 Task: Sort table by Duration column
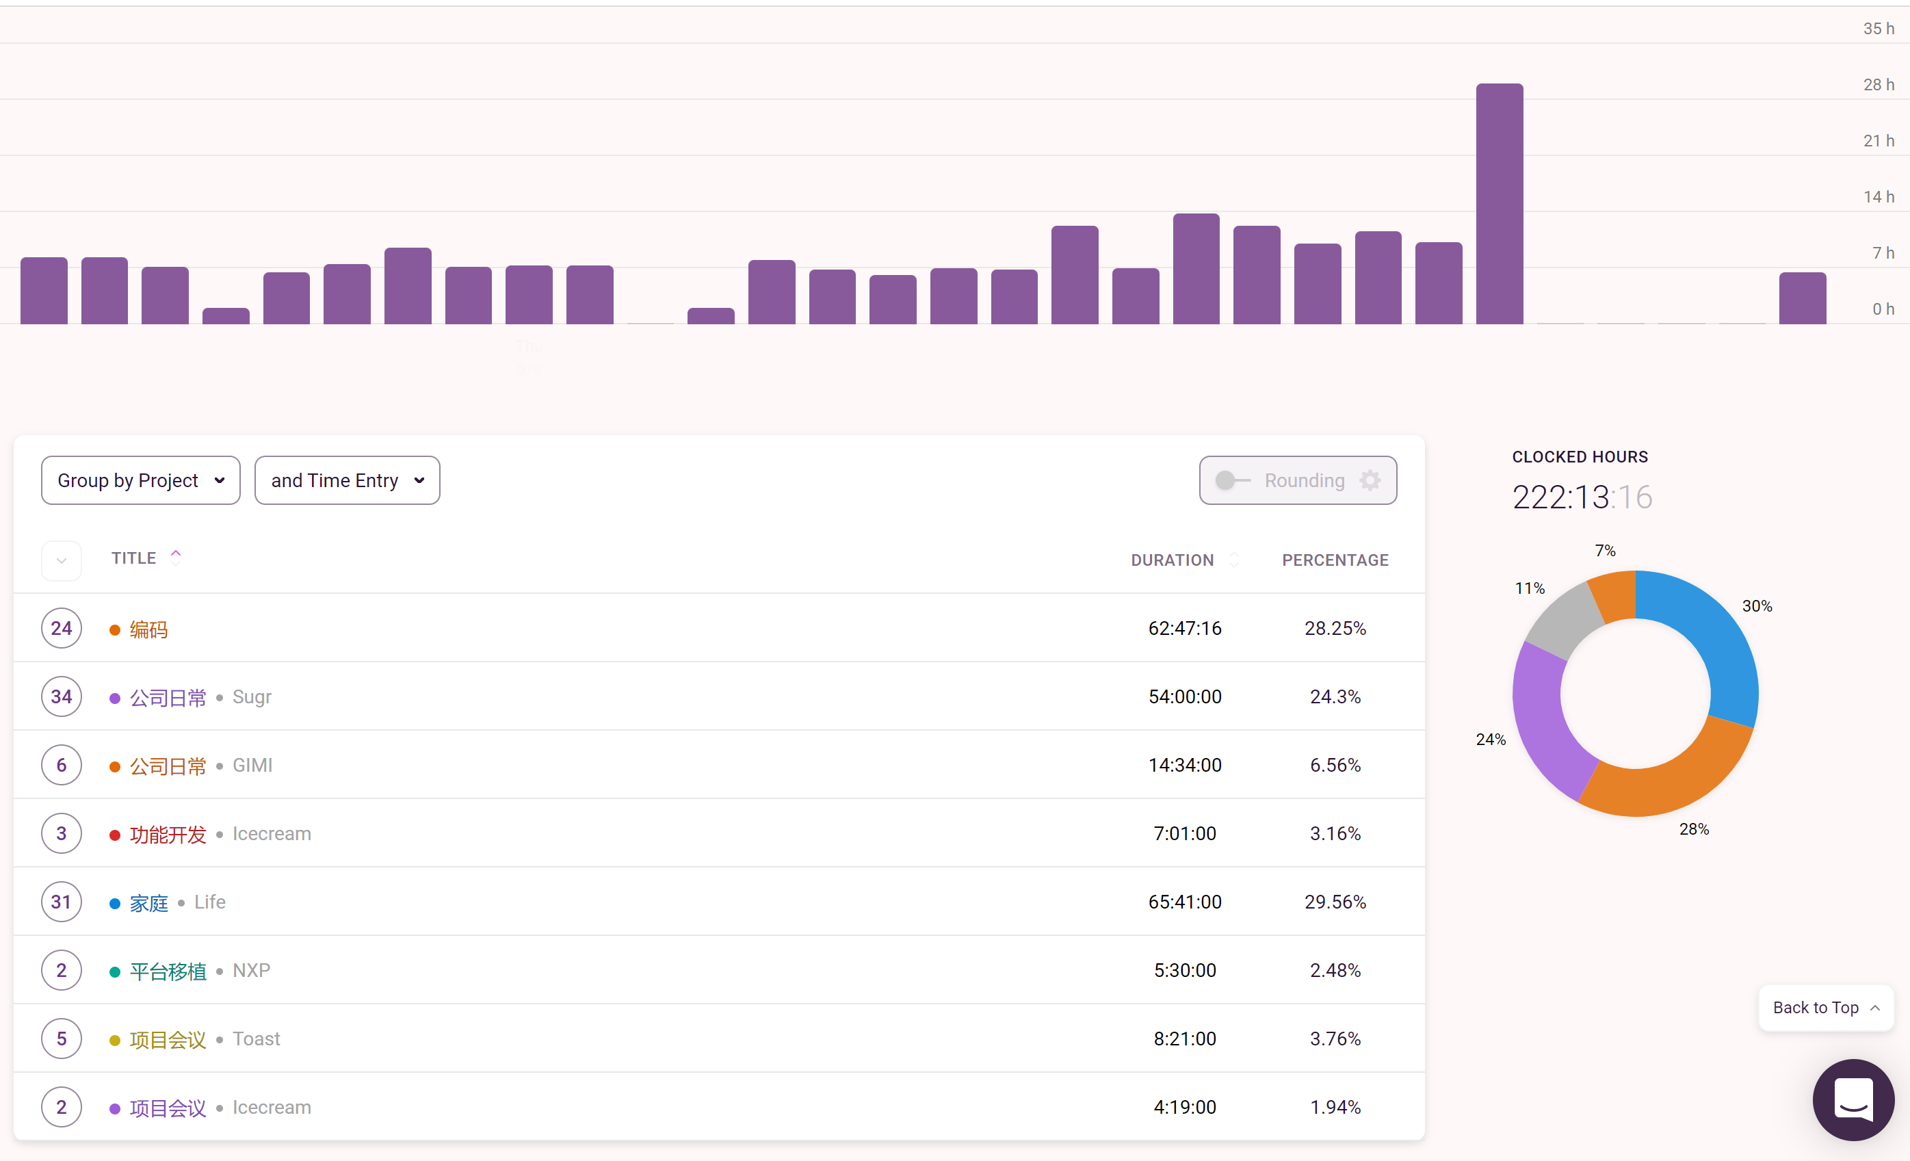tap(1183, 560)
